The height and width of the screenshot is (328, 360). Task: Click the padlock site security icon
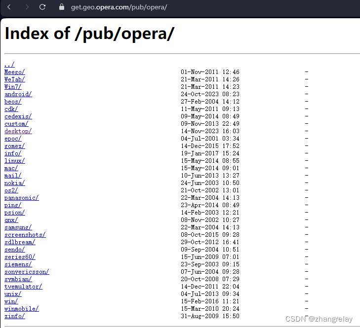62,7
